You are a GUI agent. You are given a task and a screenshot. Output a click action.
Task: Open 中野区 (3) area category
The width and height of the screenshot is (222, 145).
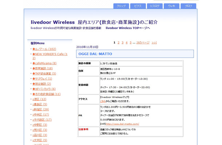click(x=40, y=125)
